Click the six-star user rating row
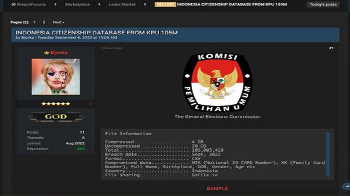This screenshot has height=196, width=350. click(x=56, y=104)
